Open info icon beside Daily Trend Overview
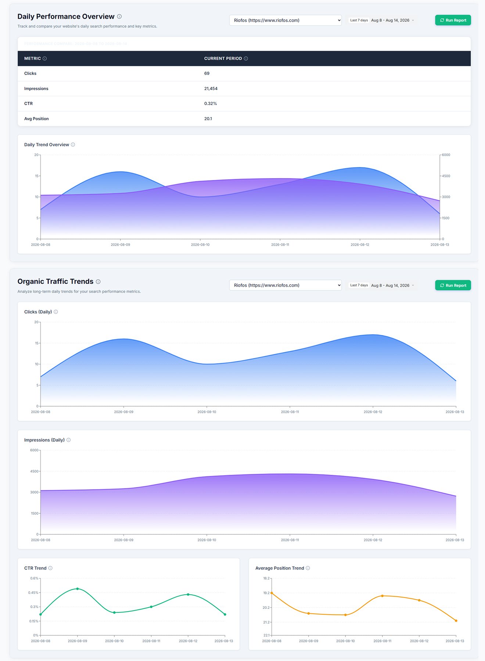The image size is (485, 661). [x=73, y=145]
